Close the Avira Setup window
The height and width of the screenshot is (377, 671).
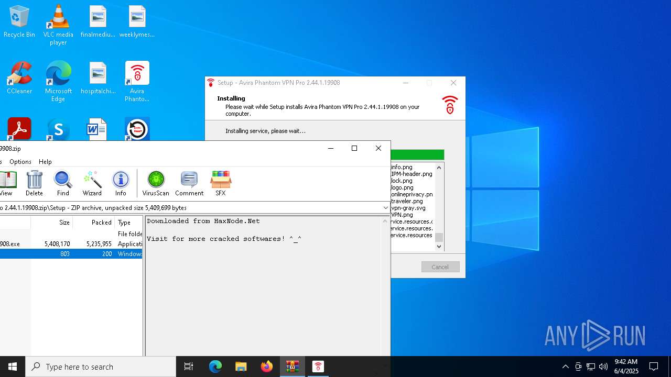pyautogui.click(x=453, y=83)
